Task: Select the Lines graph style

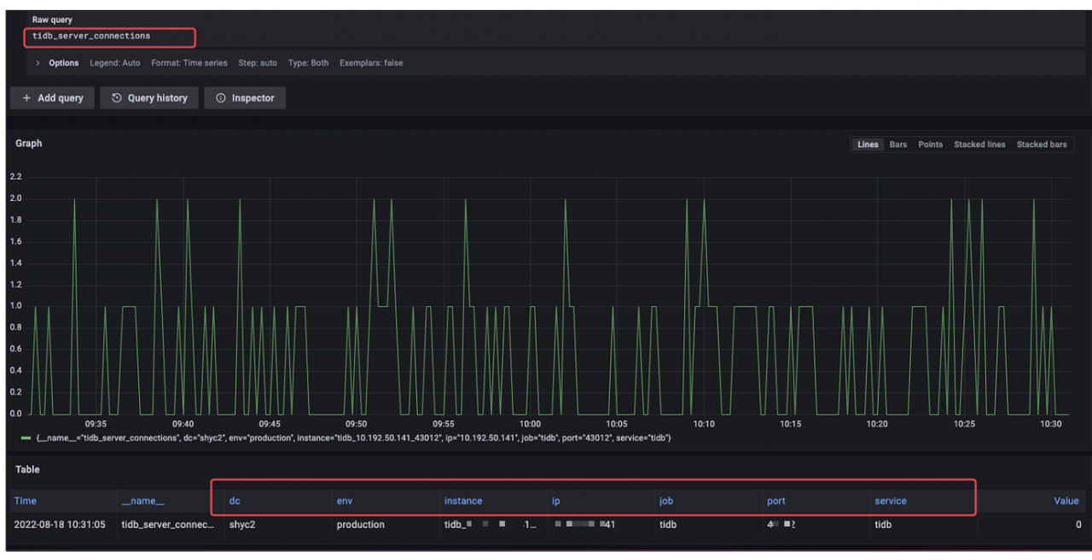Action: point(868,145)
